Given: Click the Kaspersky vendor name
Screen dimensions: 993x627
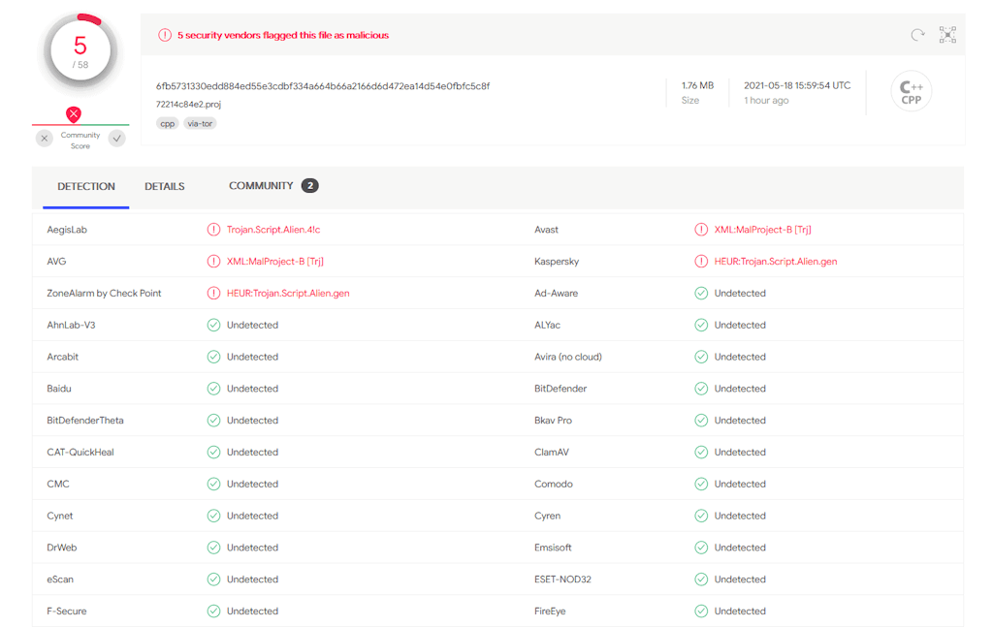Looking at the screenshot, I should (x=557, y=262).
